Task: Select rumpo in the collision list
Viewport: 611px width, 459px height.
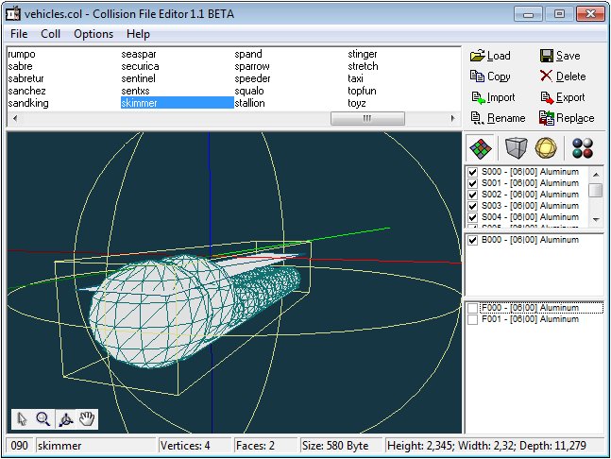Action: 22,54
